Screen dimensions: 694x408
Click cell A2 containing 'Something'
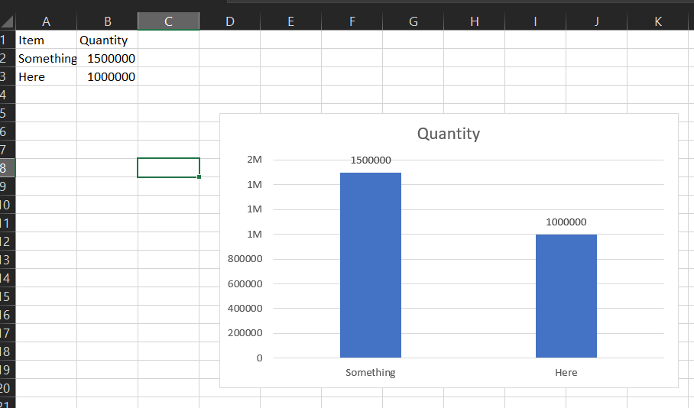click(46, 58)
